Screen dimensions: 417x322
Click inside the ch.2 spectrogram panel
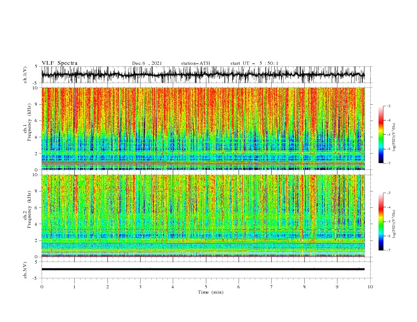[203, 216]
